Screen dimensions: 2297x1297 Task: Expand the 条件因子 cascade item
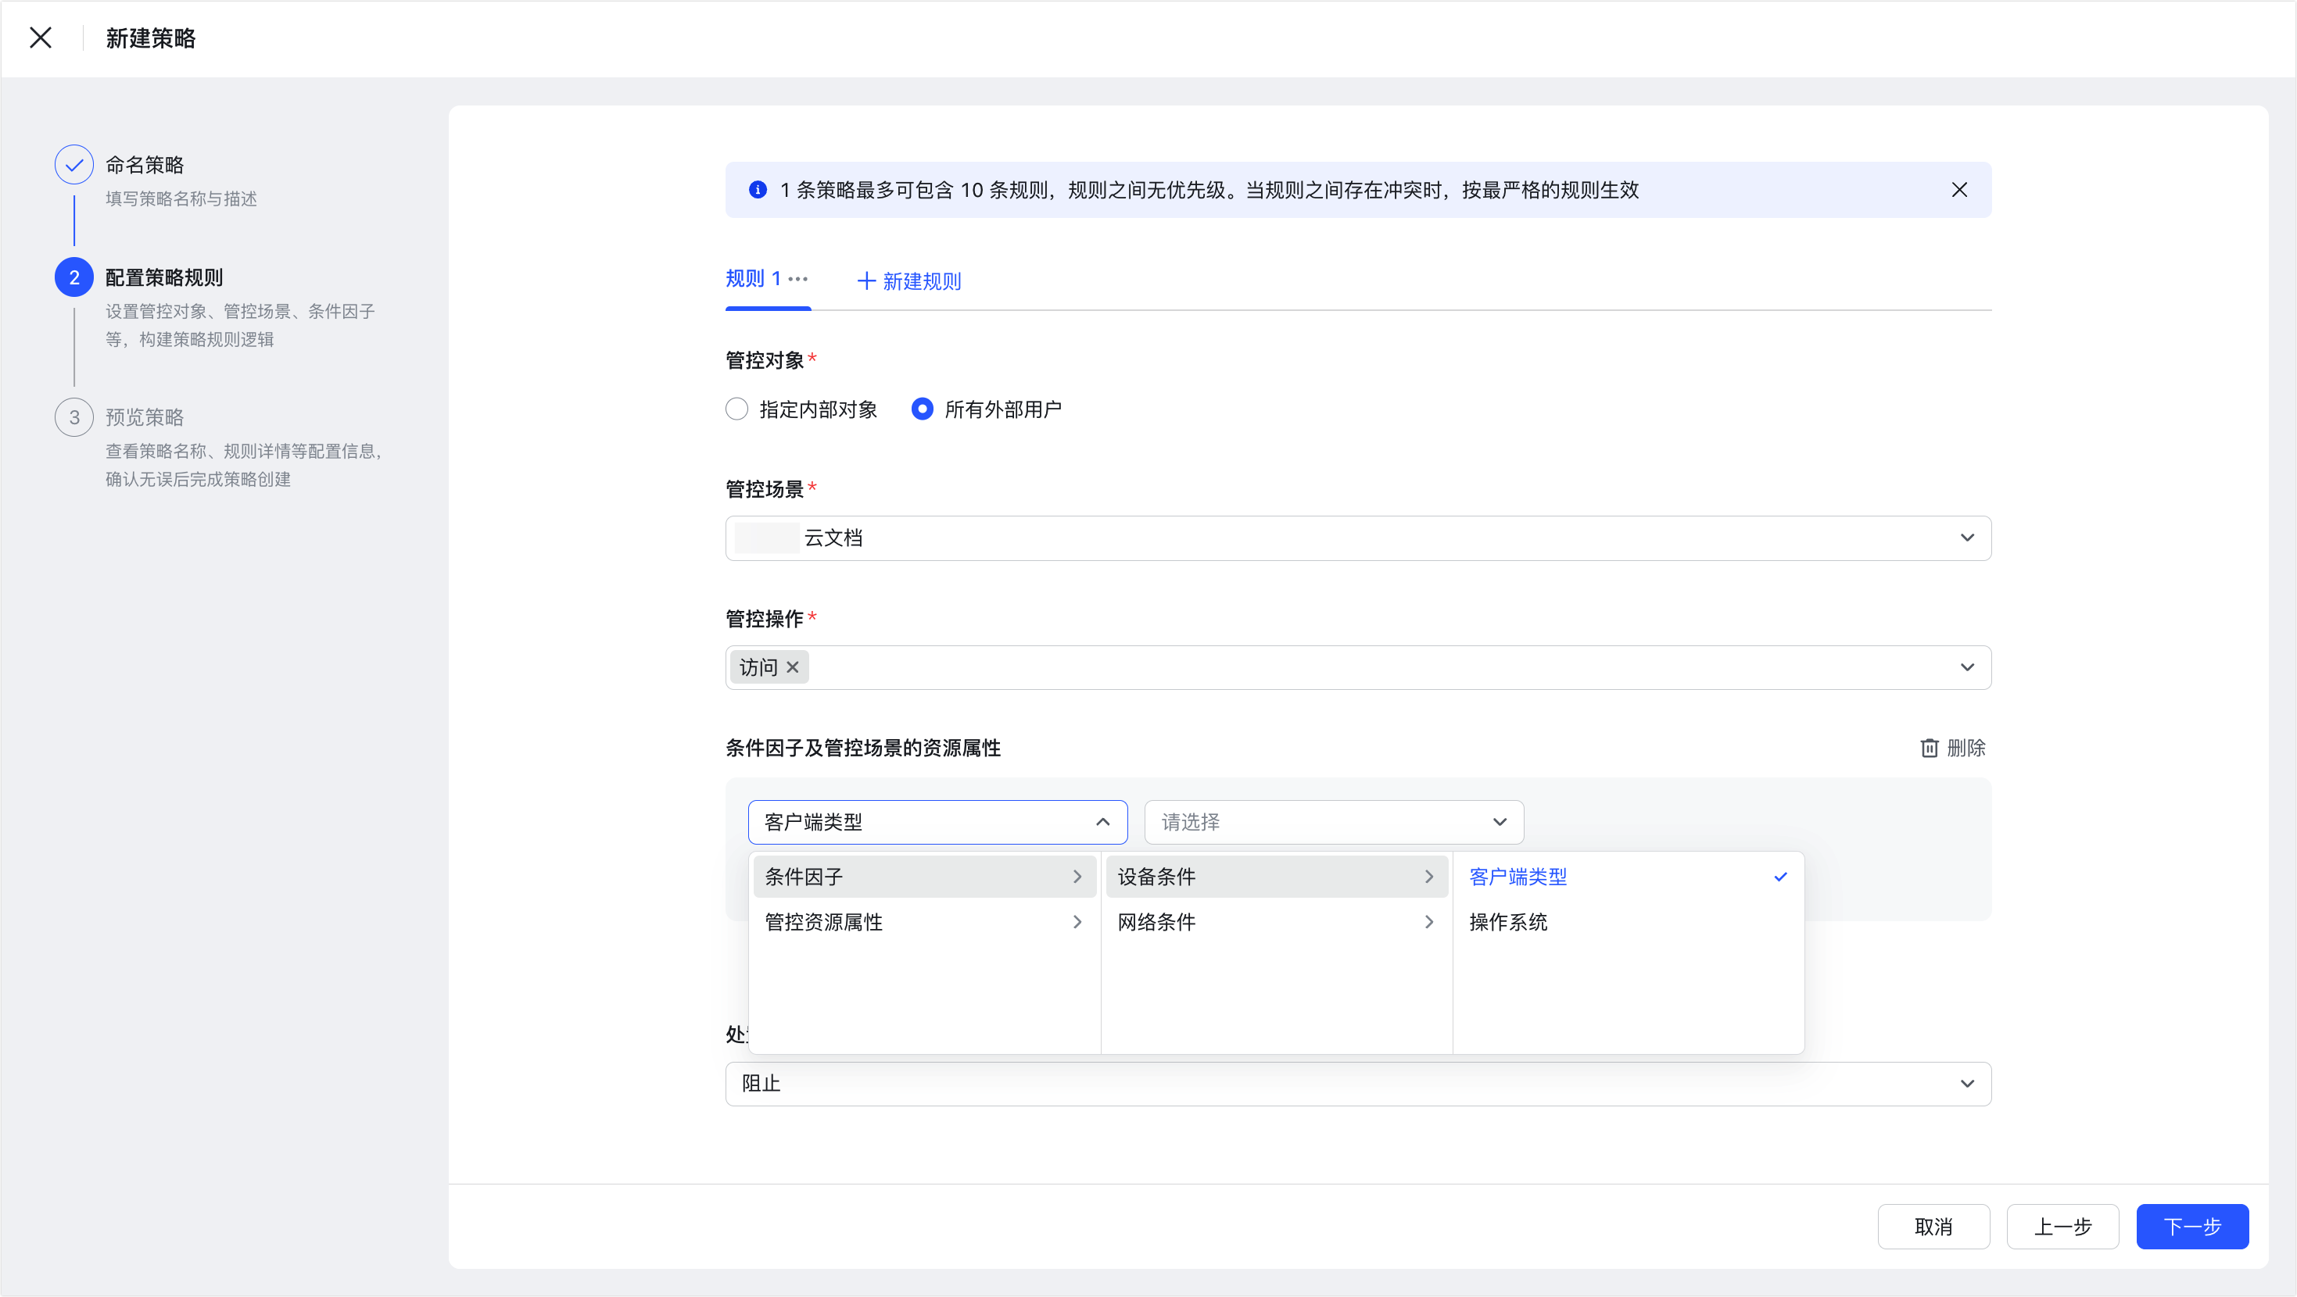(924, 877)
